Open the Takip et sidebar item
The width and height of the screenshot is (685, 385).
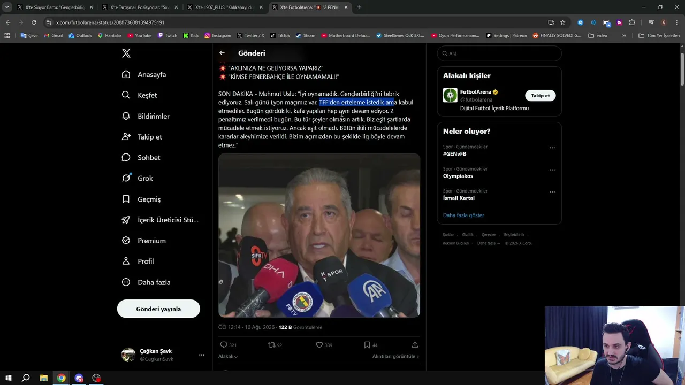(142, 137)
